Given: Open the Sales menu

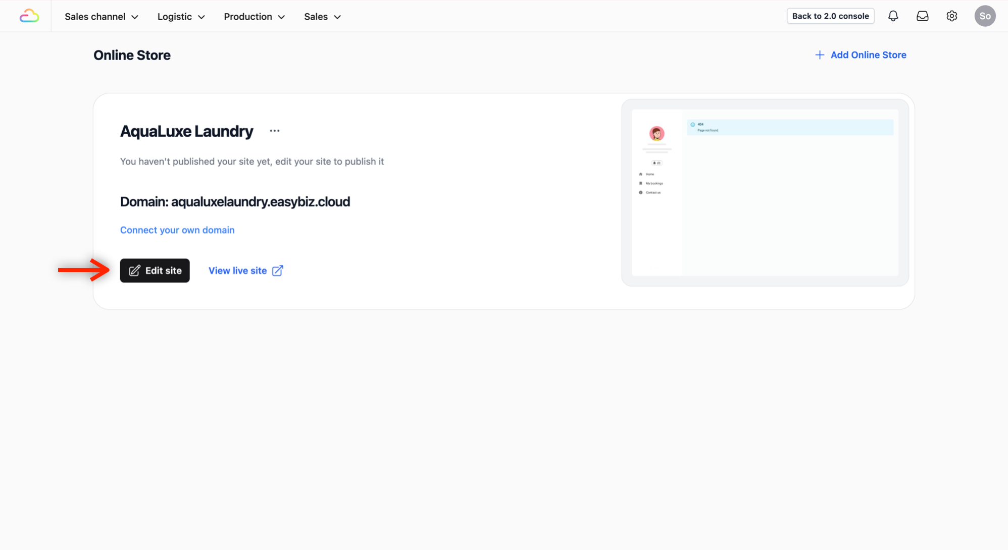Looking at the screenshot, I should point(316,17).
